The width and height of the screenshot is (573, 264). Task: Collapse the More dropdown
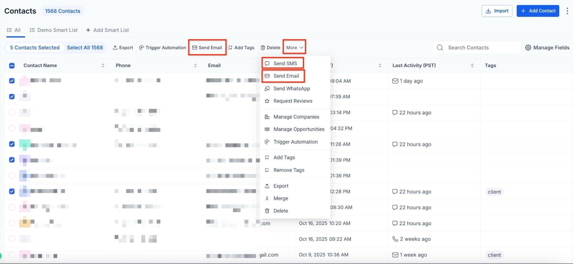(x=294, y=48)
